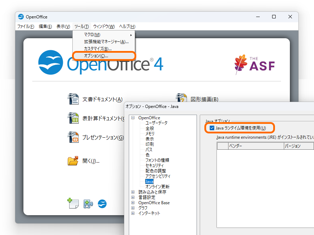Open the 編集 menu
The width and height of the screenshot is (314, 235).
coord(45,27)
